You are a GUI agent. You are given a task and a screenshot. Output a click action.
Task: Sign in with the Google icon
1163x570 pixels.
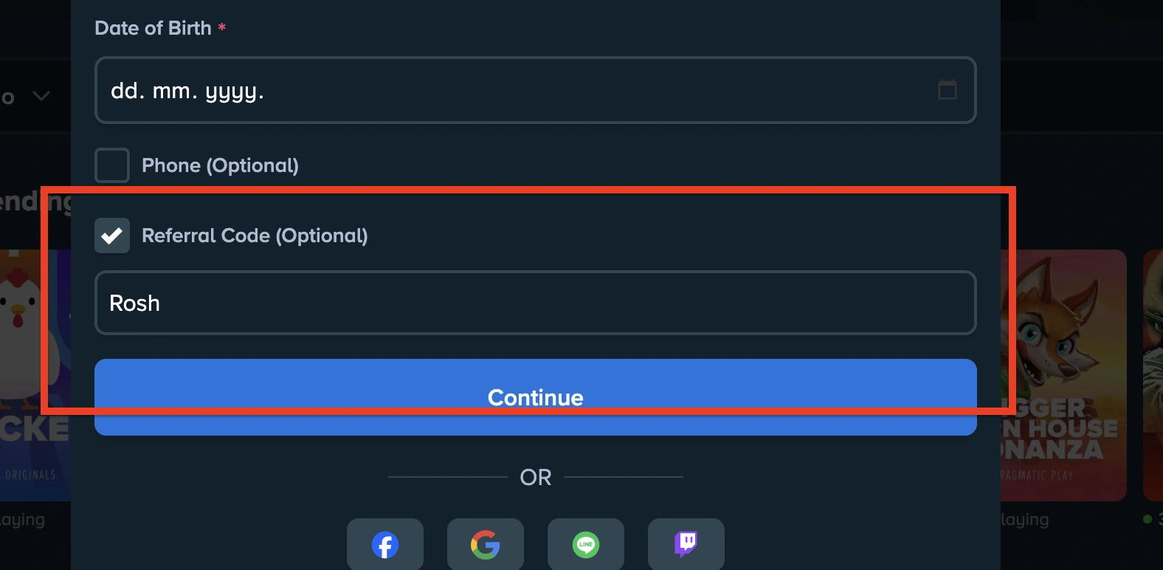(485, 545)
